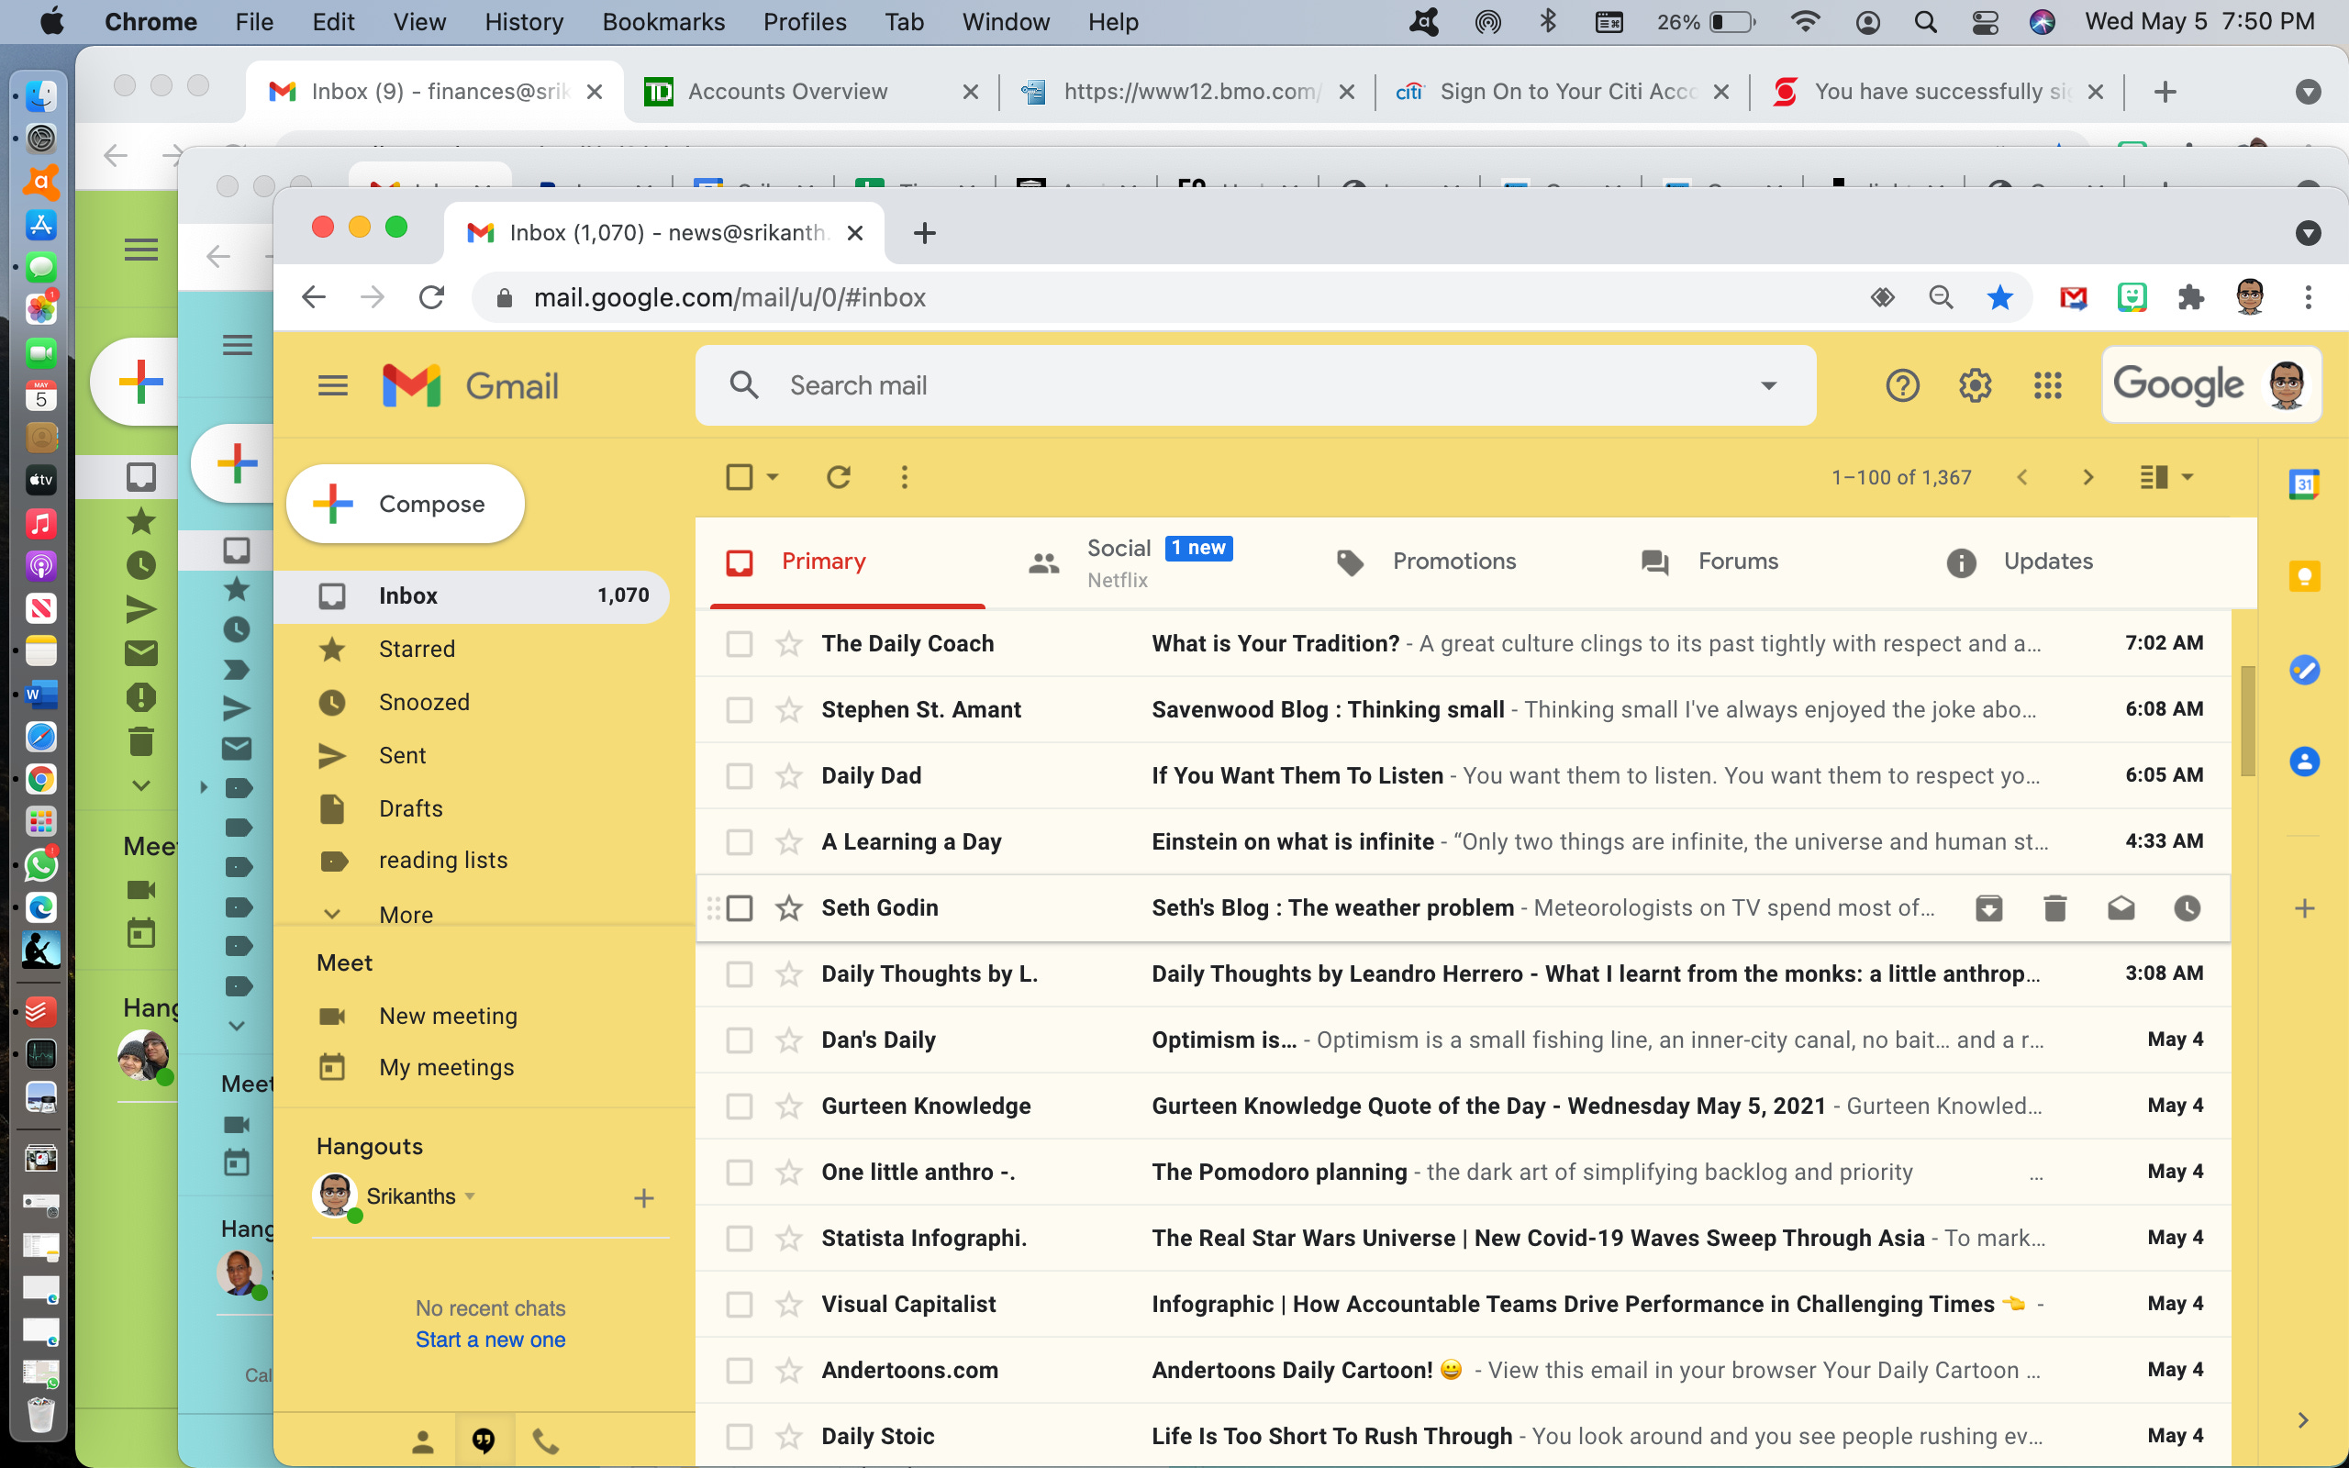
Task: Star the Stephen St. Amant email
Action: pos(789,710)
